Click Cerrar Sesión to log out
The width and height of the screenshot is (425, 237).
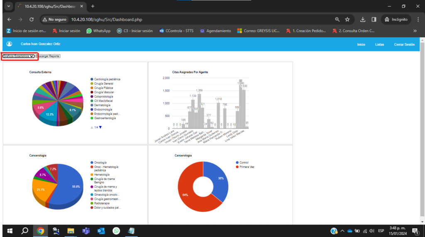404,44
